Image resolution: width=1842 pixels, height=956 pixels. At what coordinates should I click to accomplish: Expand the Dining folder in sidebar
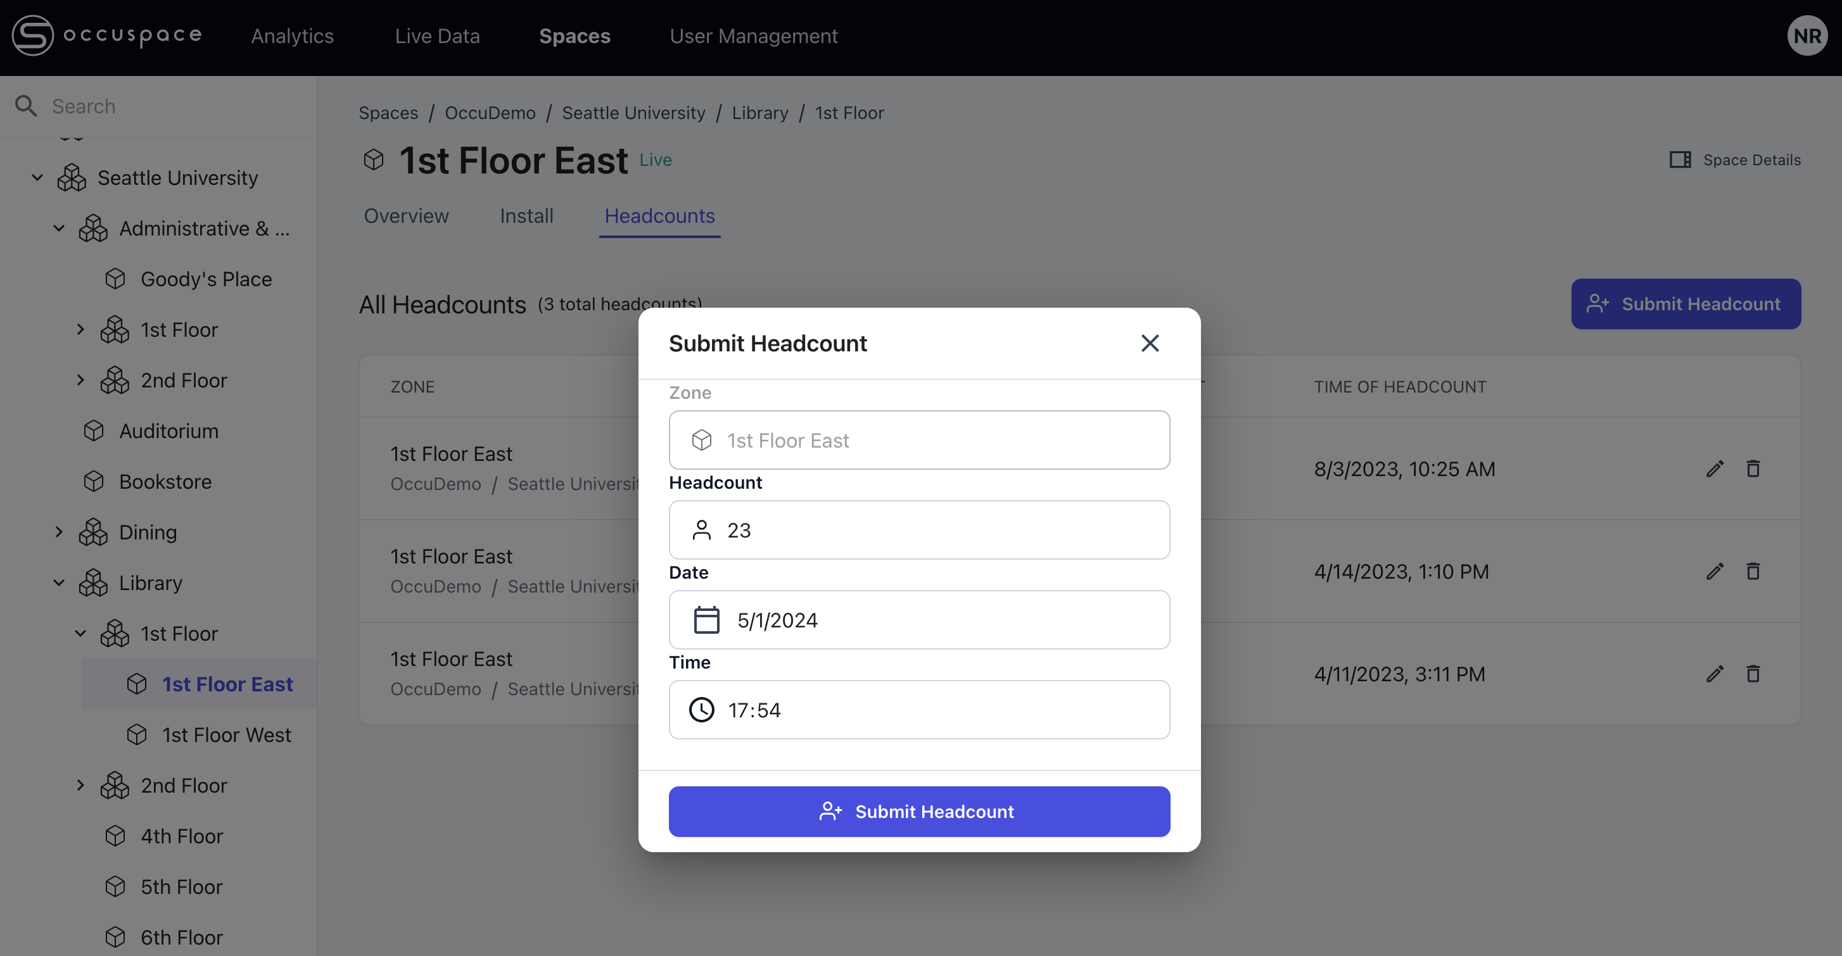(x=59, y=532)
